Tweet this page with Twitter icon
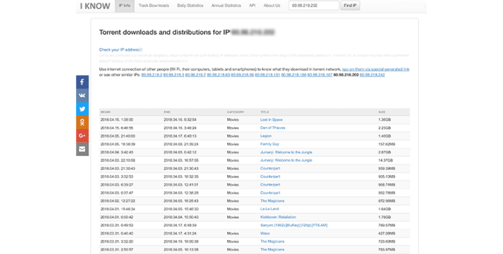This screenshot has height=254, width=503. (x=82, y=109)
